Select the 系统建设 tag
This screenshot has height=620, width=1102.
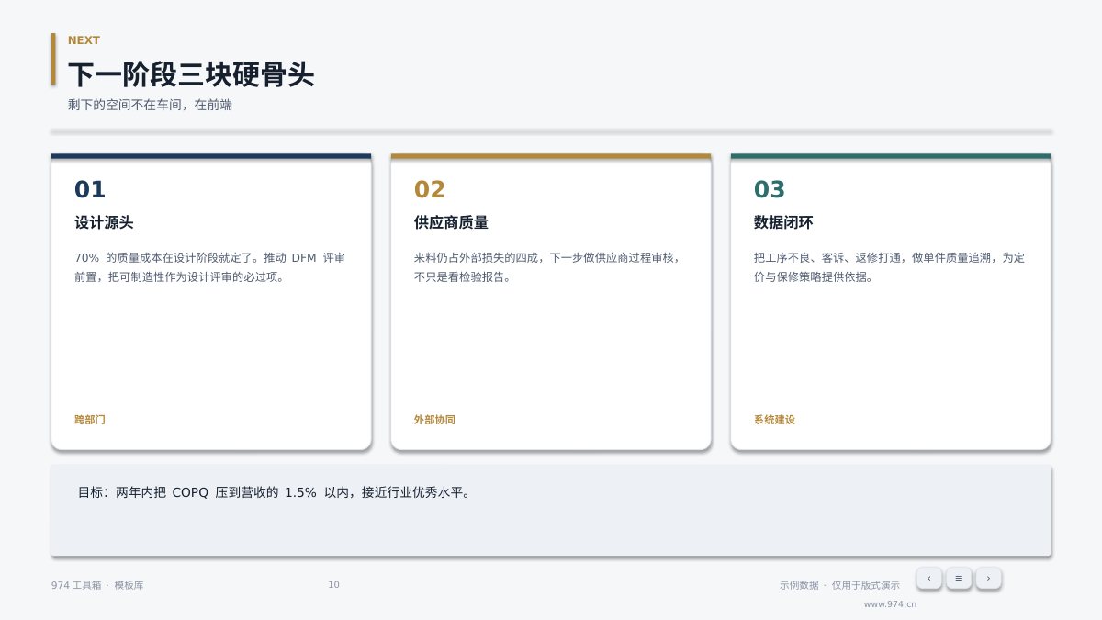pos(774,420)
